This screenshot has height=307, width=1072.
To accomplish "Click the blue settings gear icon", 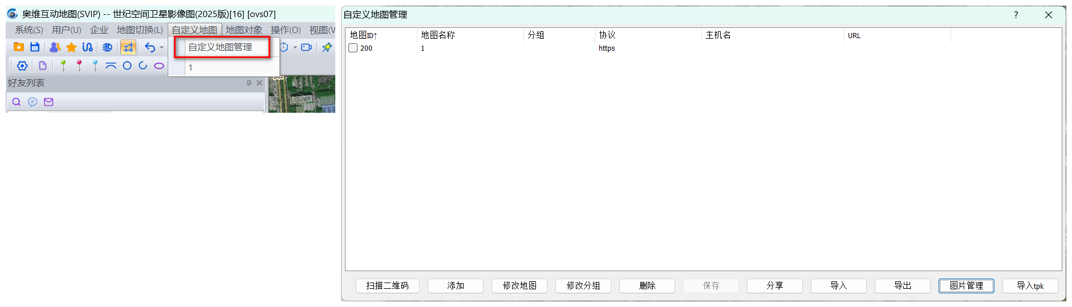I will coord(22,66).
